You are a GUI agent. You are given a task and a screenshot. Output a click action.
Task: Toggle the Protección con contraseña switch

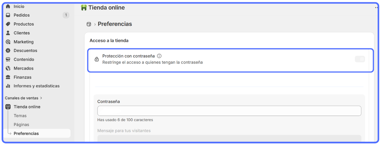click(x=360, y=59)
